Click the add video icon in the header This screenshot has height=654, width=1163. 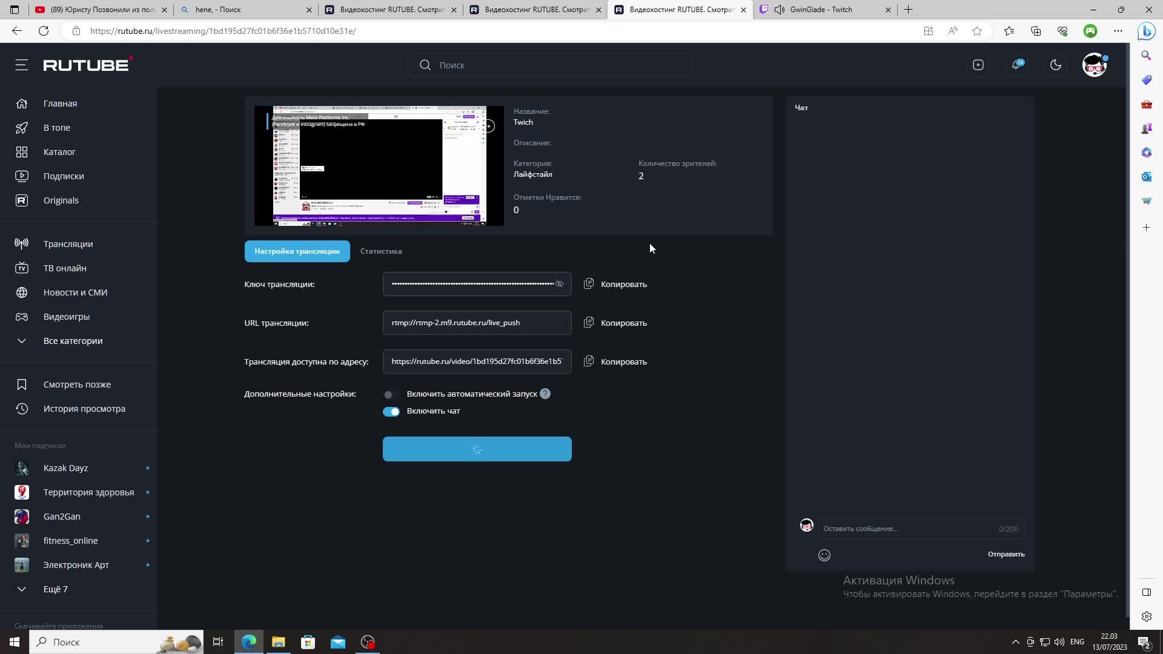[978, 65]
